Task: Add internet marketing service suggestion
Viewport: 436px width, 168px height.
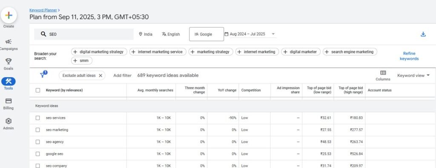Action: (158, 52)
